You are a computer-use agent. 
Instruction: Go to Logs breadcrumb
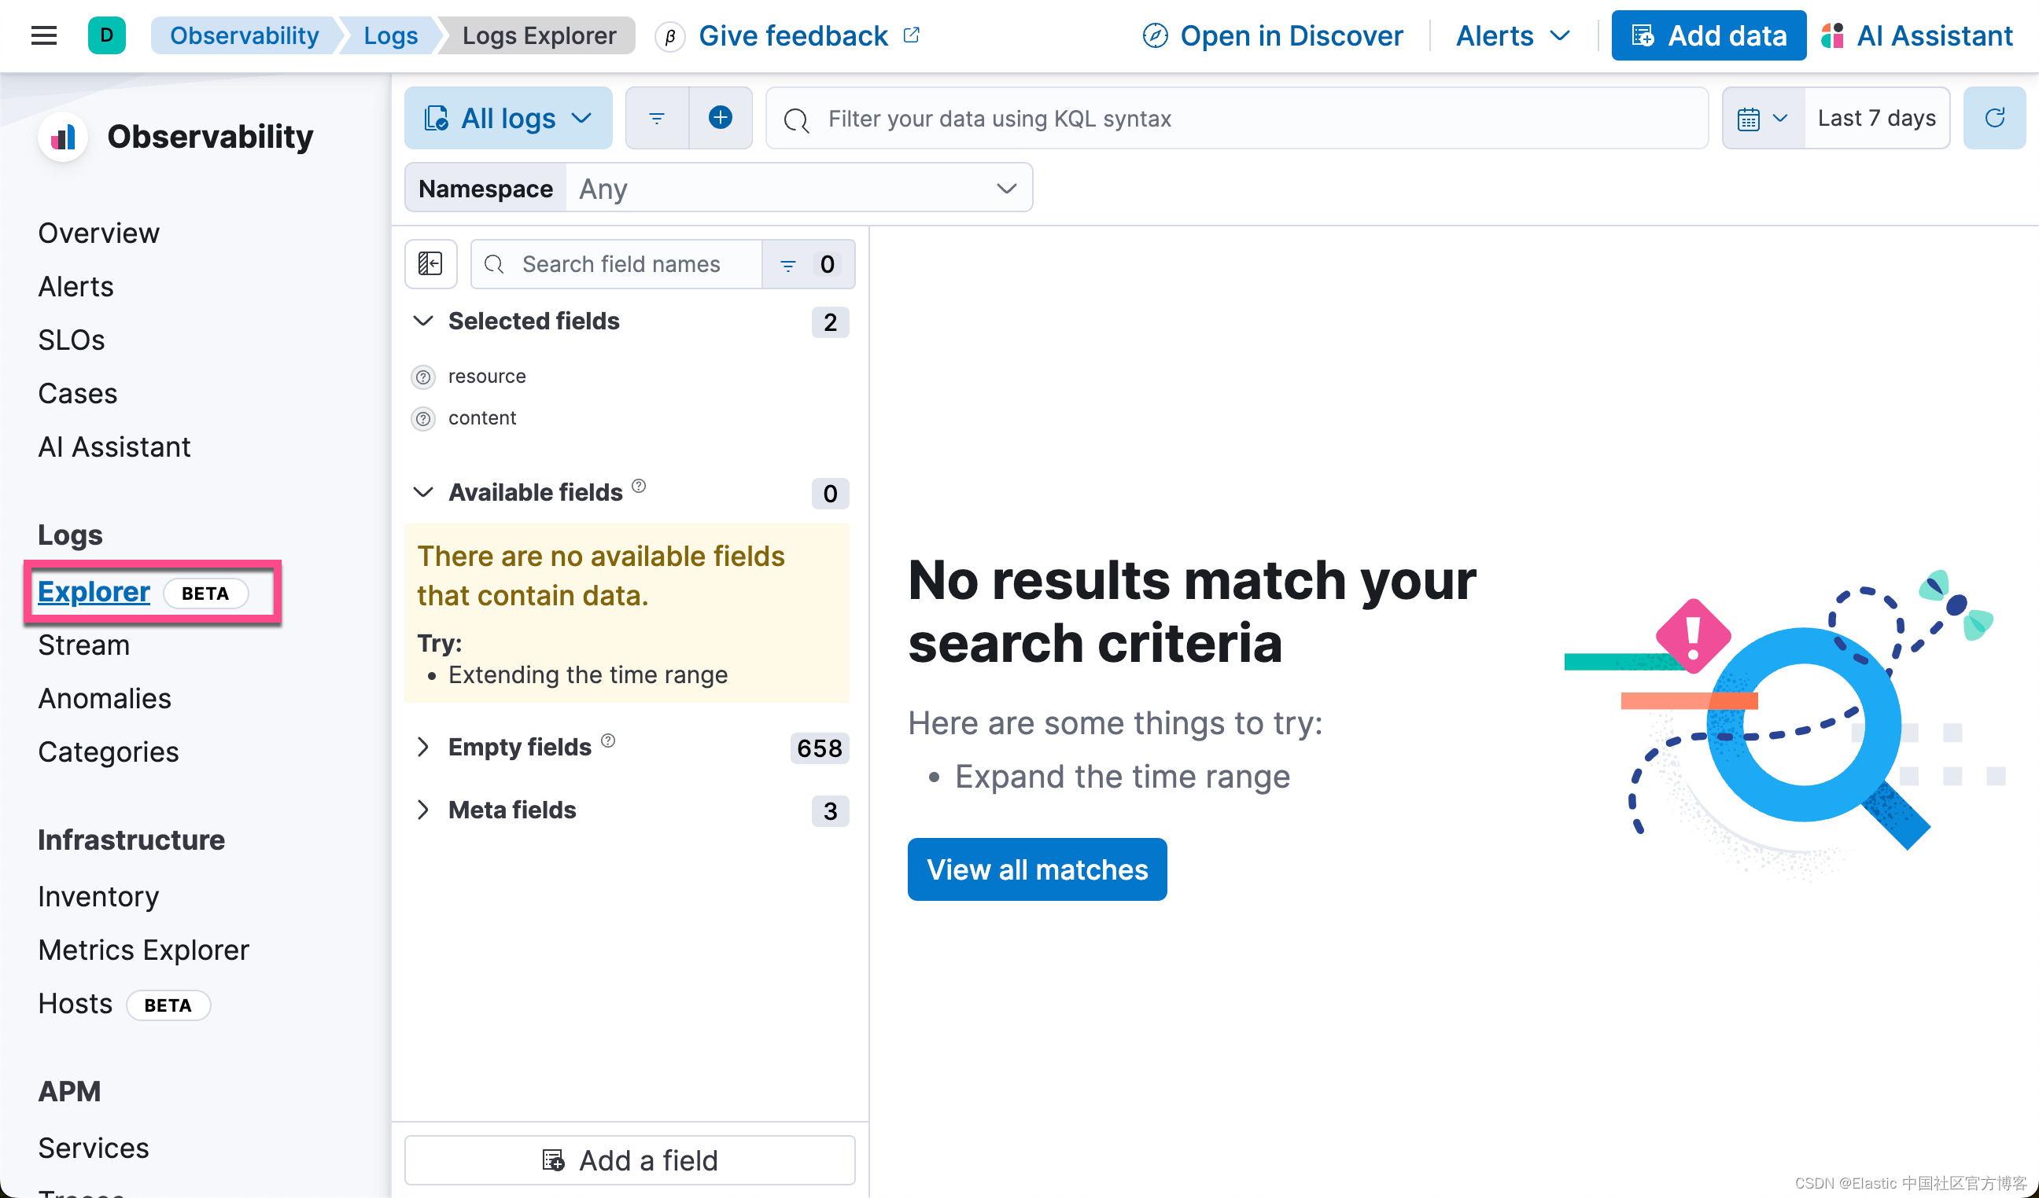click(390, 35)
